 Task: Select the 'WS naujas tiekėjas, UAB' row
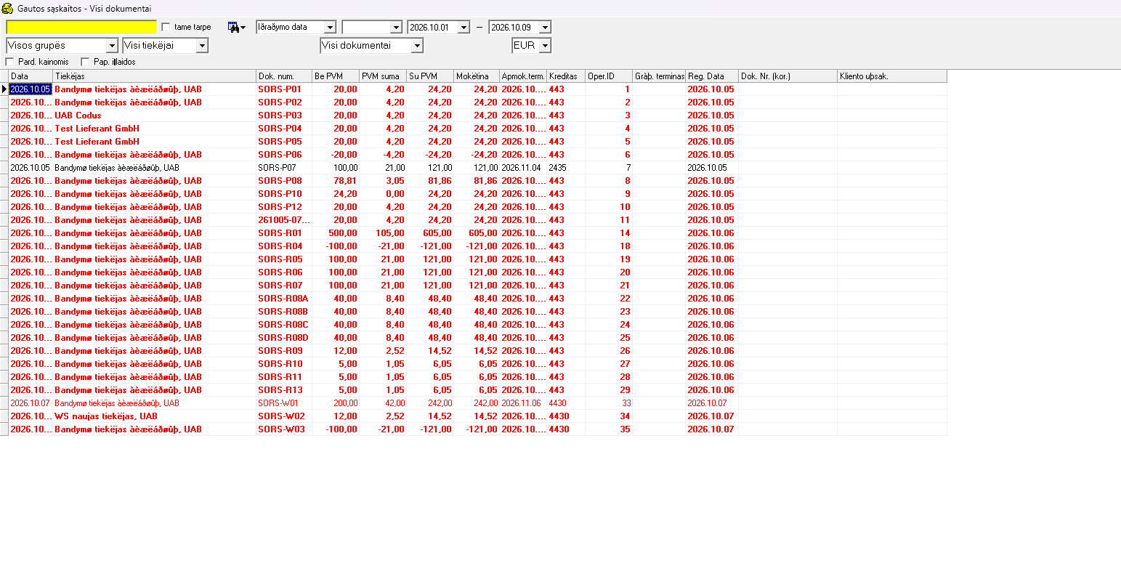[477, 416]
